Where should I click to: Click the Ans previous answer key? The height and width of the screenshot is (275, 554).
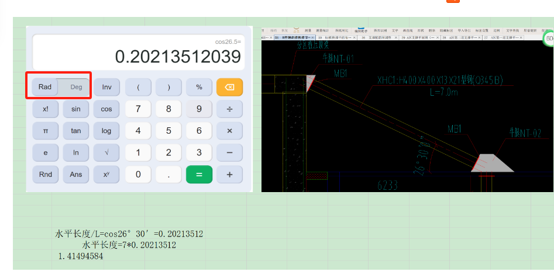click(x=76, y=175)
